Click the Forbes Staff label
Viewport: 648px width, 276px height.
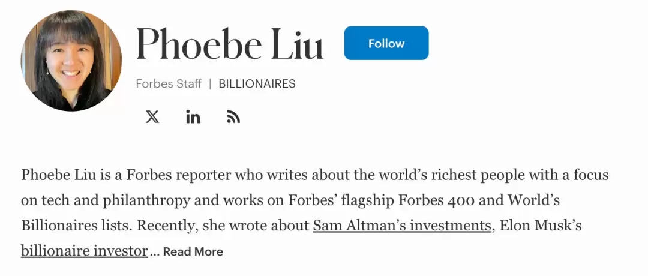(x=169, y=84)
